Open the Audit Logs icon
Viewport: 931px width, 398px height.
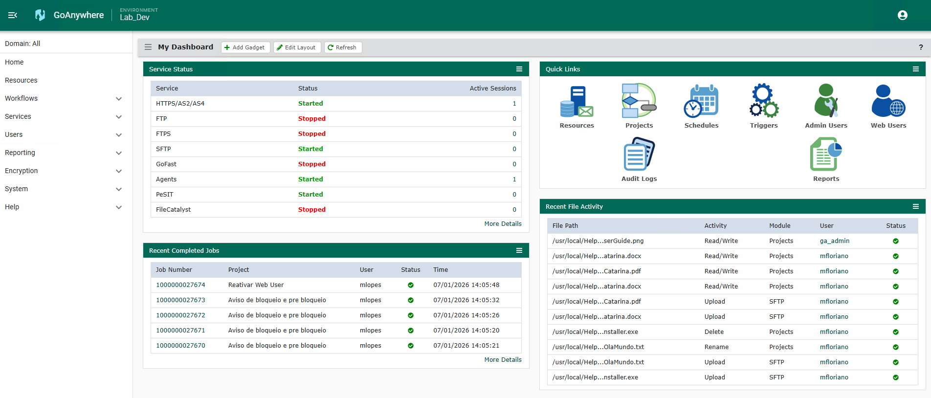coord(639,155)
